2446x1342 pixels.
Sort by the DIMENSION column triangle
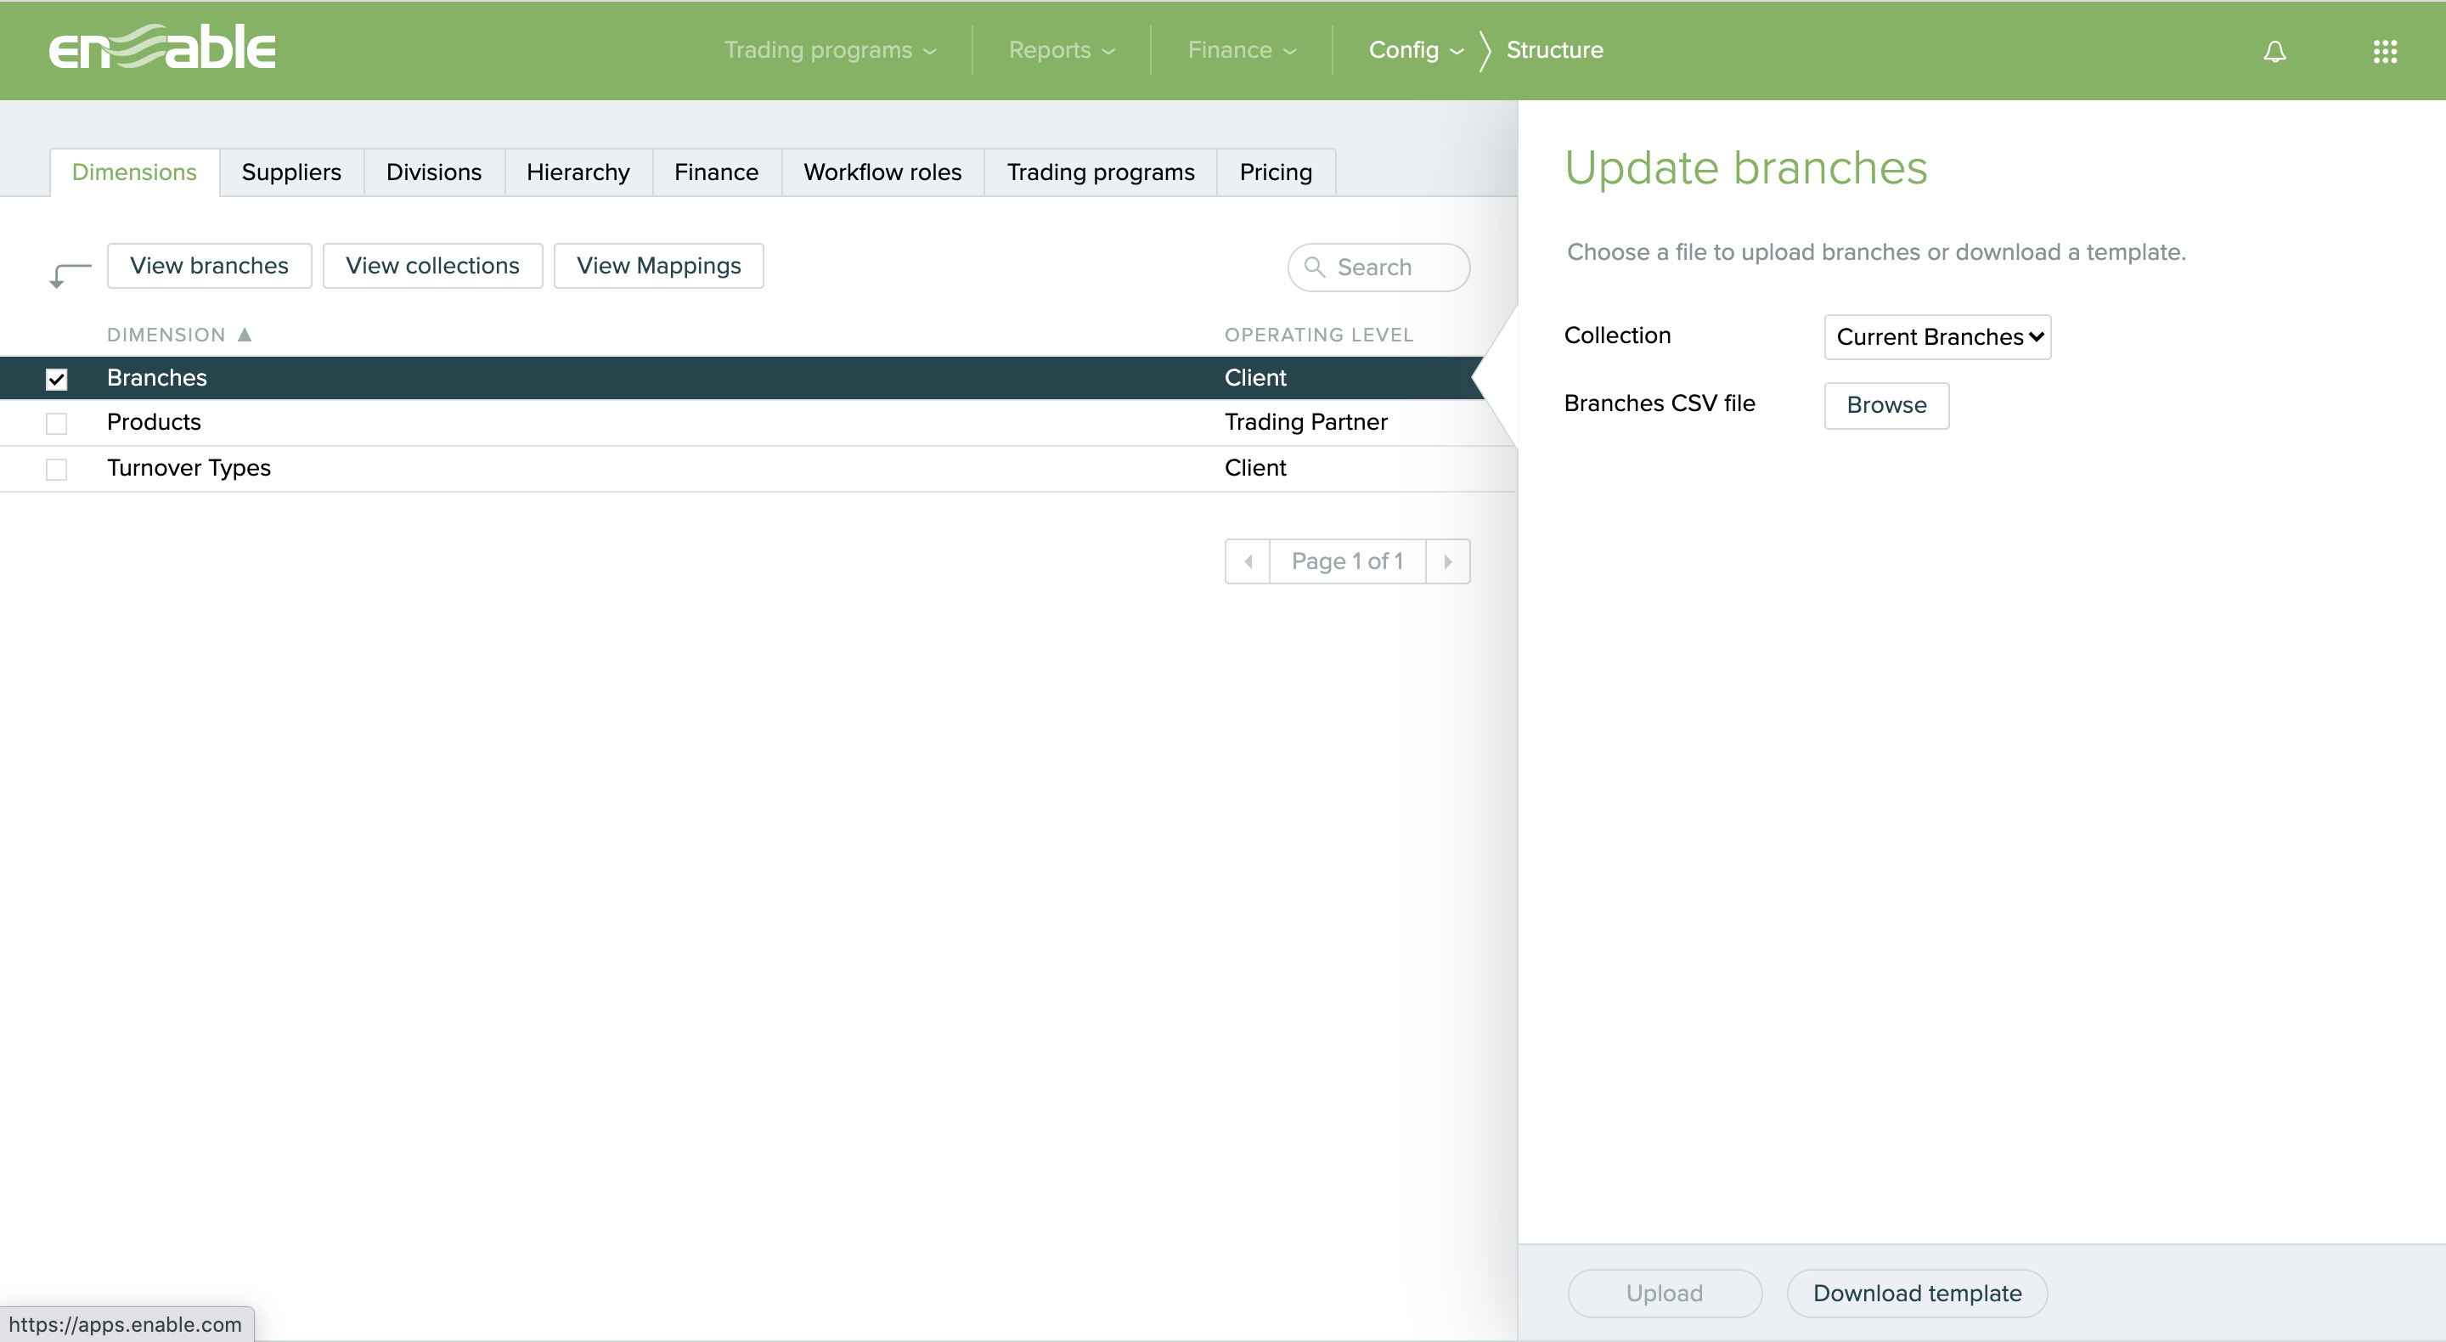pyautogui.click(x=245, y=333)
